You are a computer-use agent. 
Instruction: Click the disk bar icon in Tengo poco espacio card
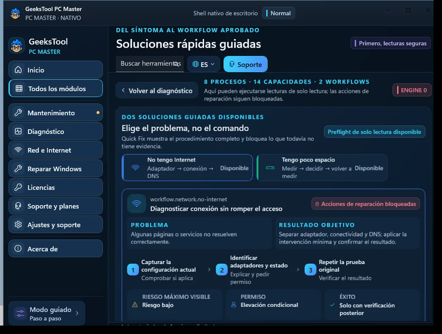tap(270, 168)
